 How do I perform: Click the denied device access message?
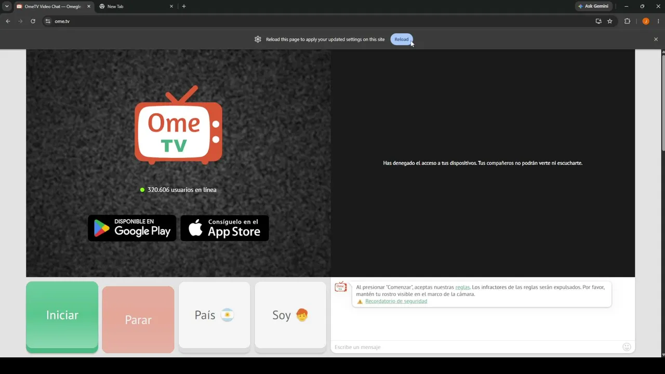(x=483, y=163)
